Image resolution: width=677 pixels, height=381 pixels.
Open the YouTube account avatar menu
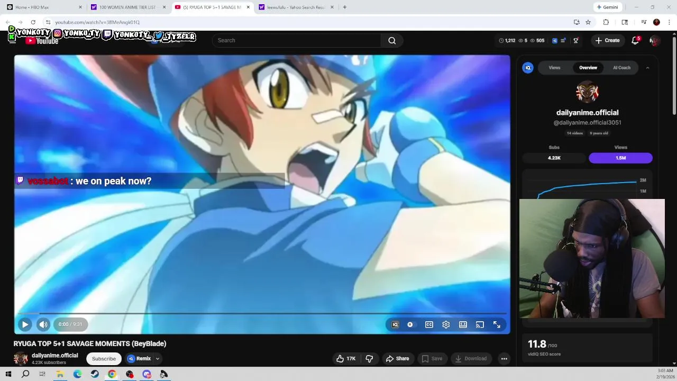click(655, 40)
